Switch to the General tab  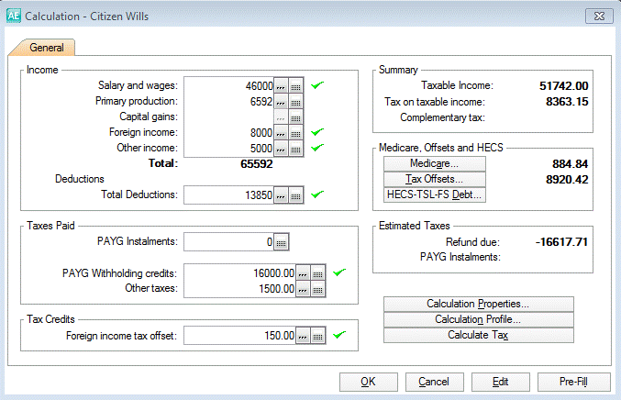(45, 47)
